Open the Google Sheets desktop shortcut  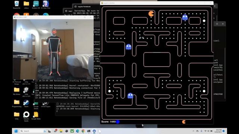click(x=36, y=105)
